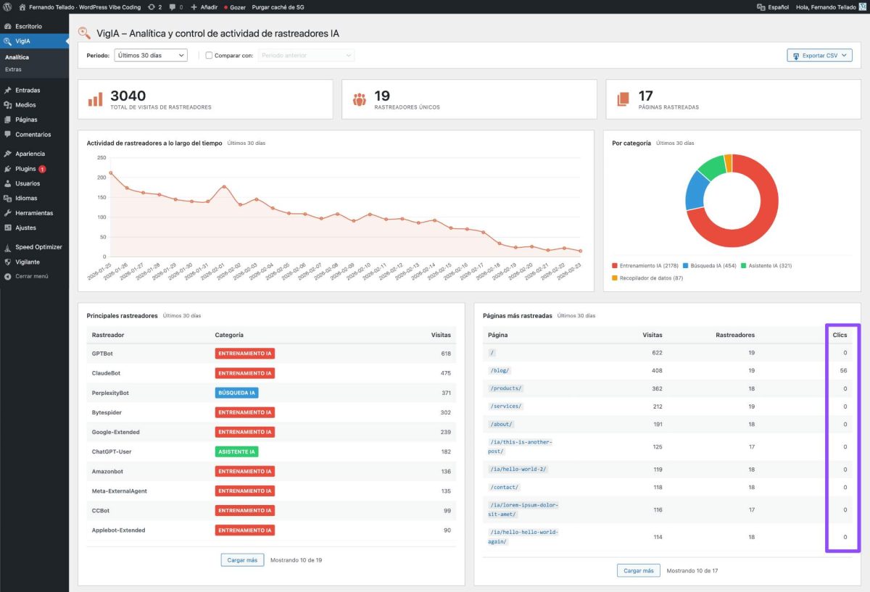
Task: Click the Vigilante shield icon
Action: pyautogui.click(x=8, y=262)
